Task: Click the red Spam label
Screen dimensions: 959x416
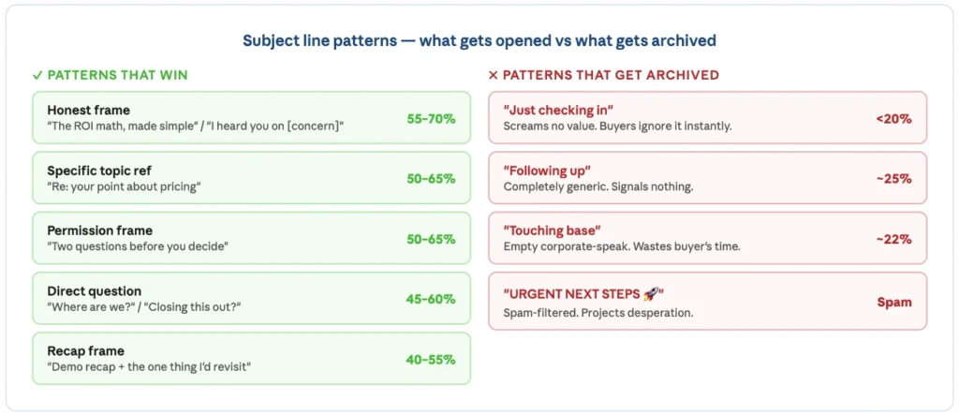Action: click(x=894, y=303)
